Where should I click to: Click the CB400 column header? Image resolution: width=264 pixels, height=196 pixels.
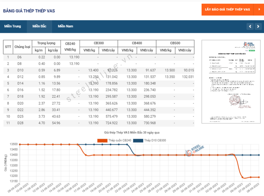pyautogui.click(x=137, y=43)
